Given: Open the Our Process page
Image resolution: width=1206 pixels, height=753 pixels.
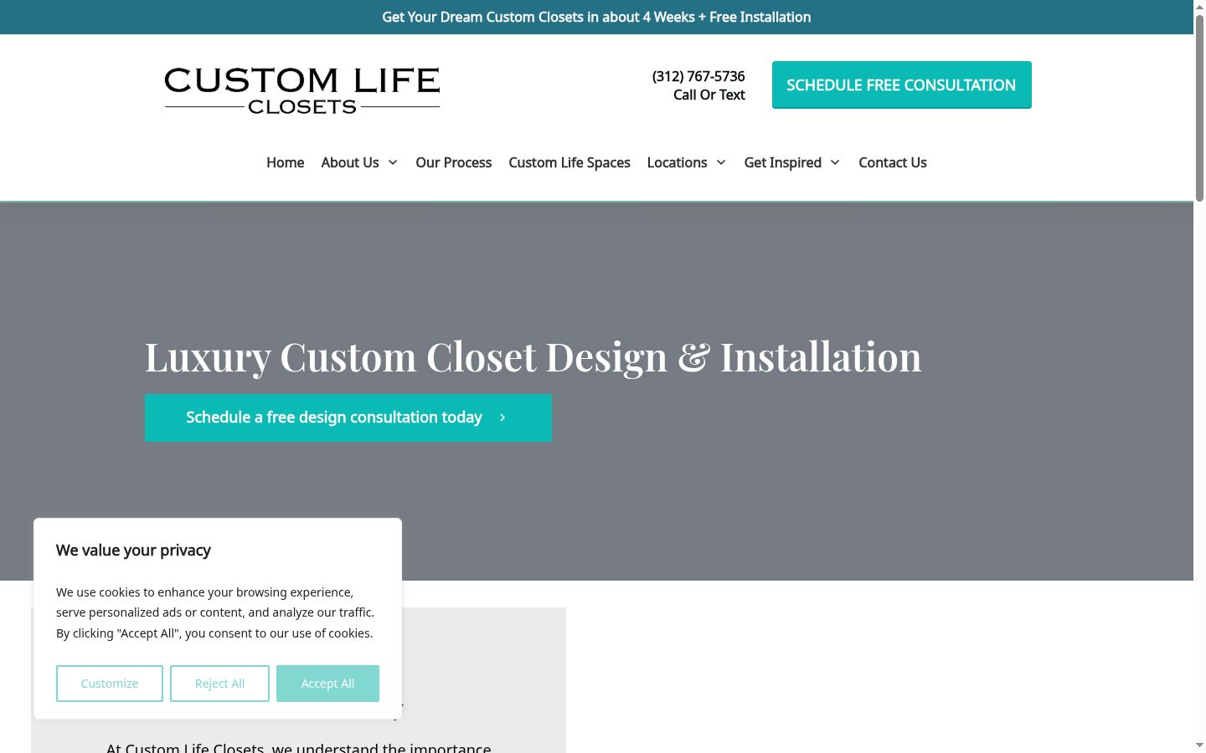Looking at the screenshot, I should pyautogui.click(x=454, y=162).
